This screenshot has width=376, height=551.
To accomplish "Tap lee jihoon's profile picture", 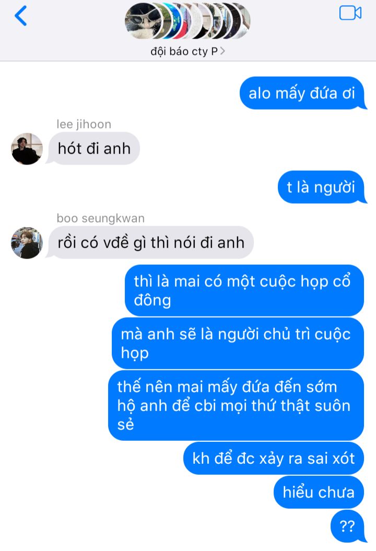I will [x=27, y=149].
